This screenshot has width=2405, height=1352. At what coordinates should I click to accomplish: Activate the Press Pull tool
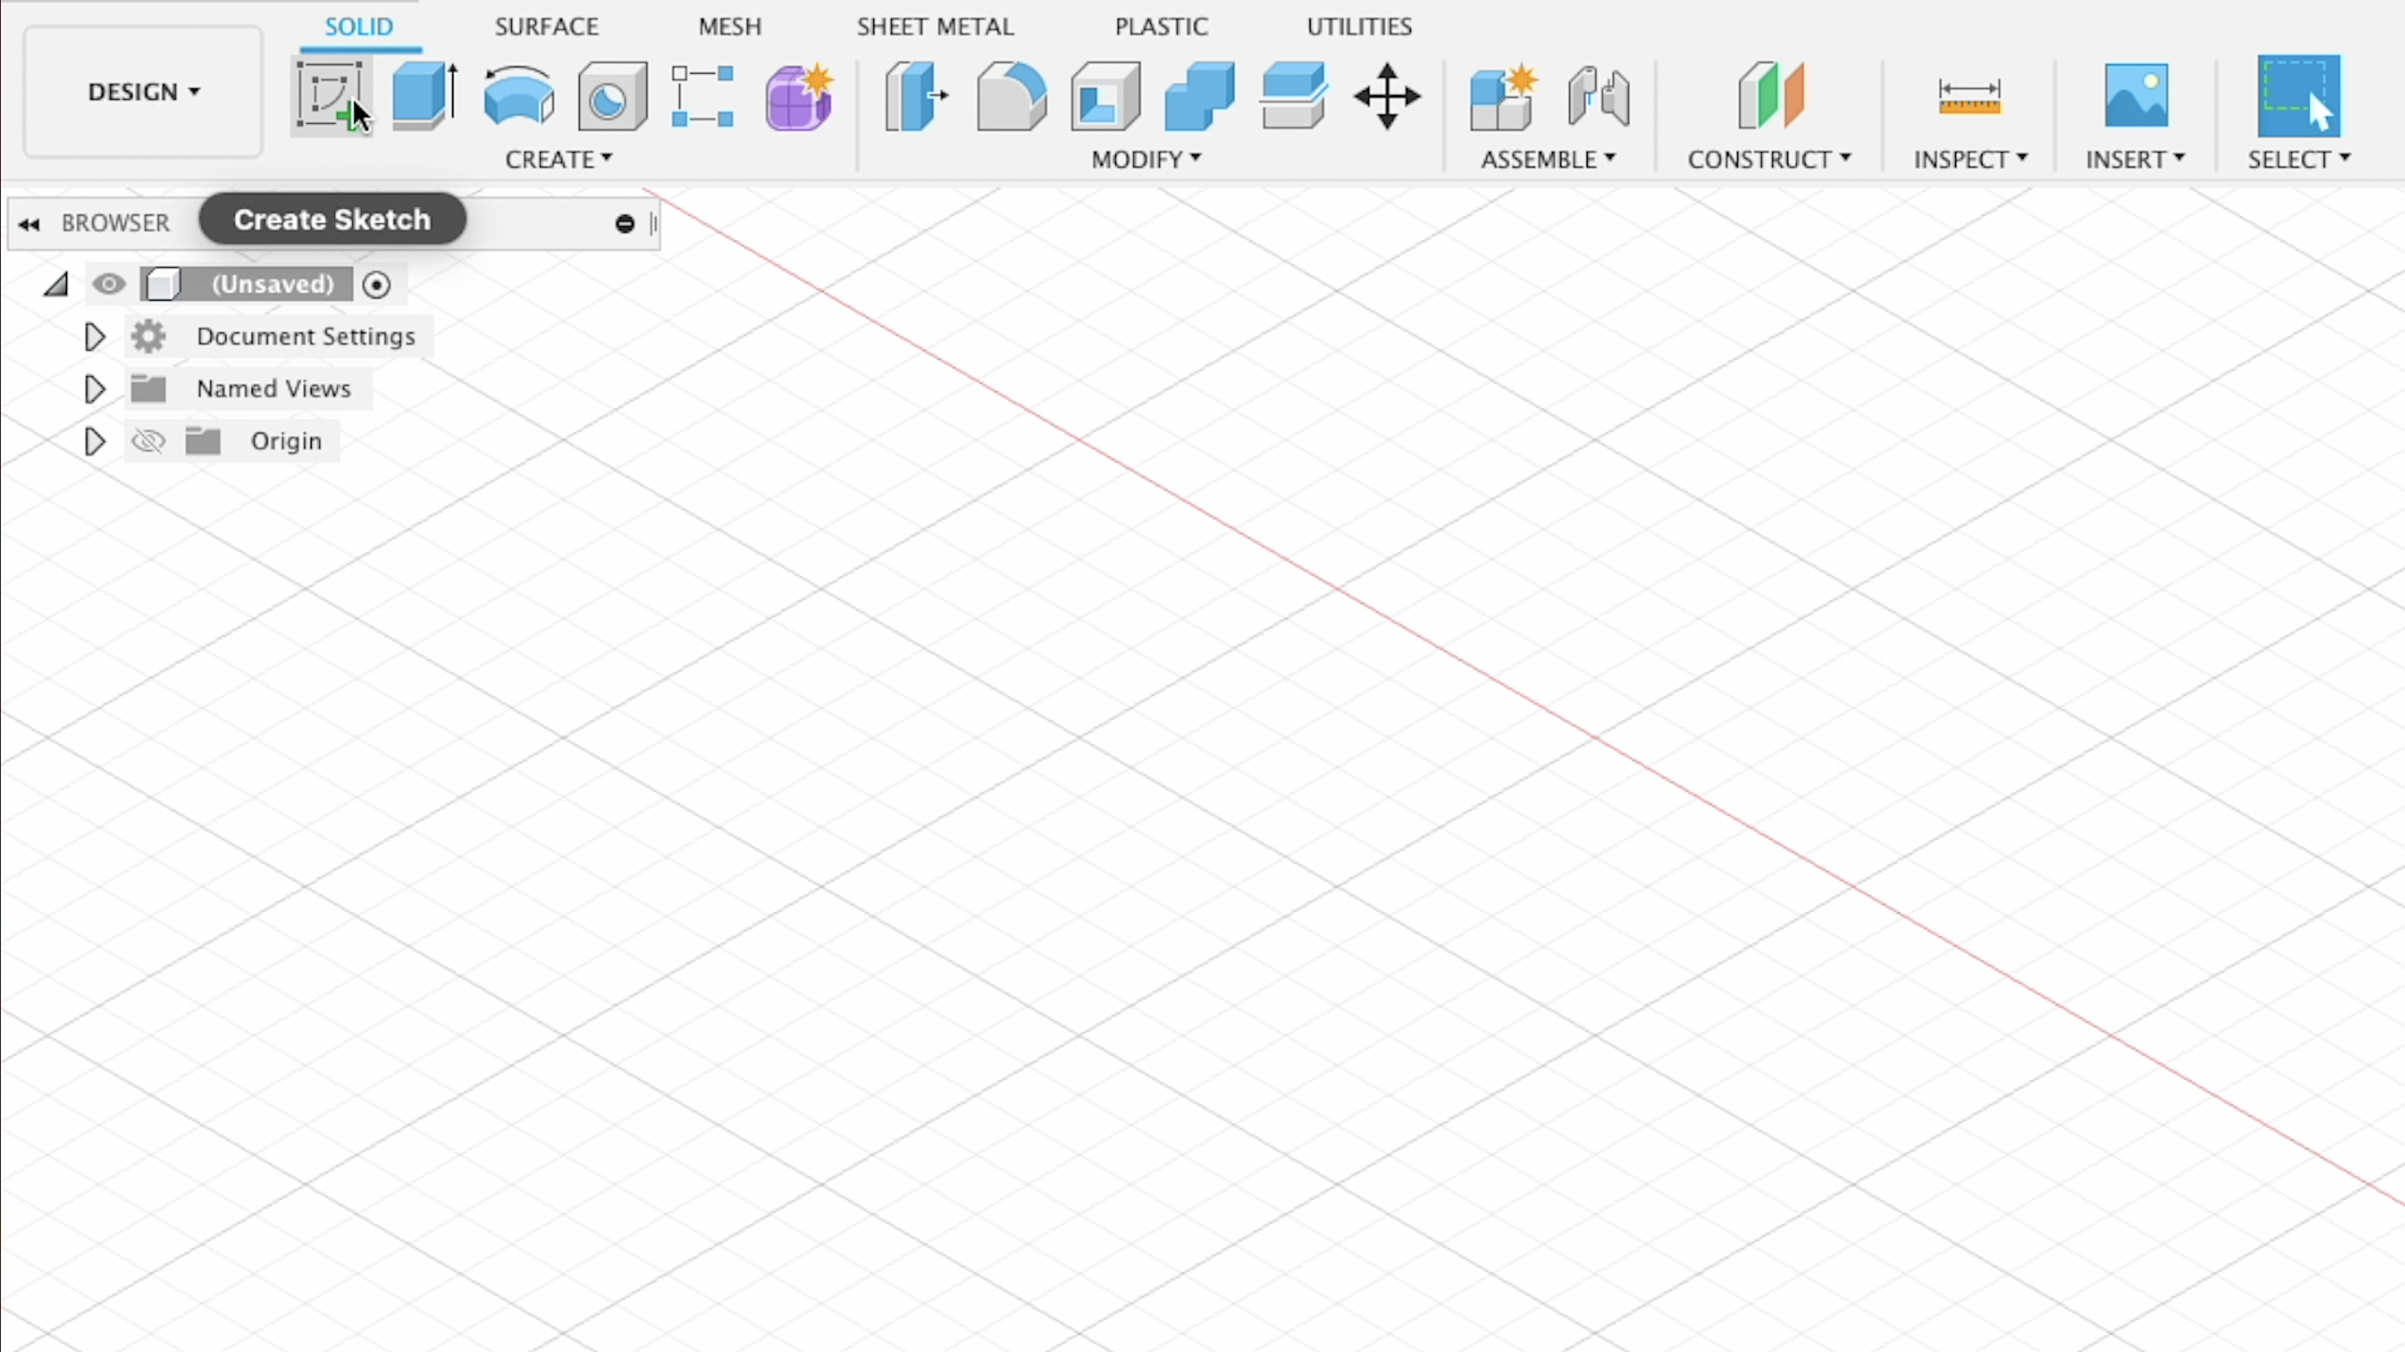pos(915,96)
